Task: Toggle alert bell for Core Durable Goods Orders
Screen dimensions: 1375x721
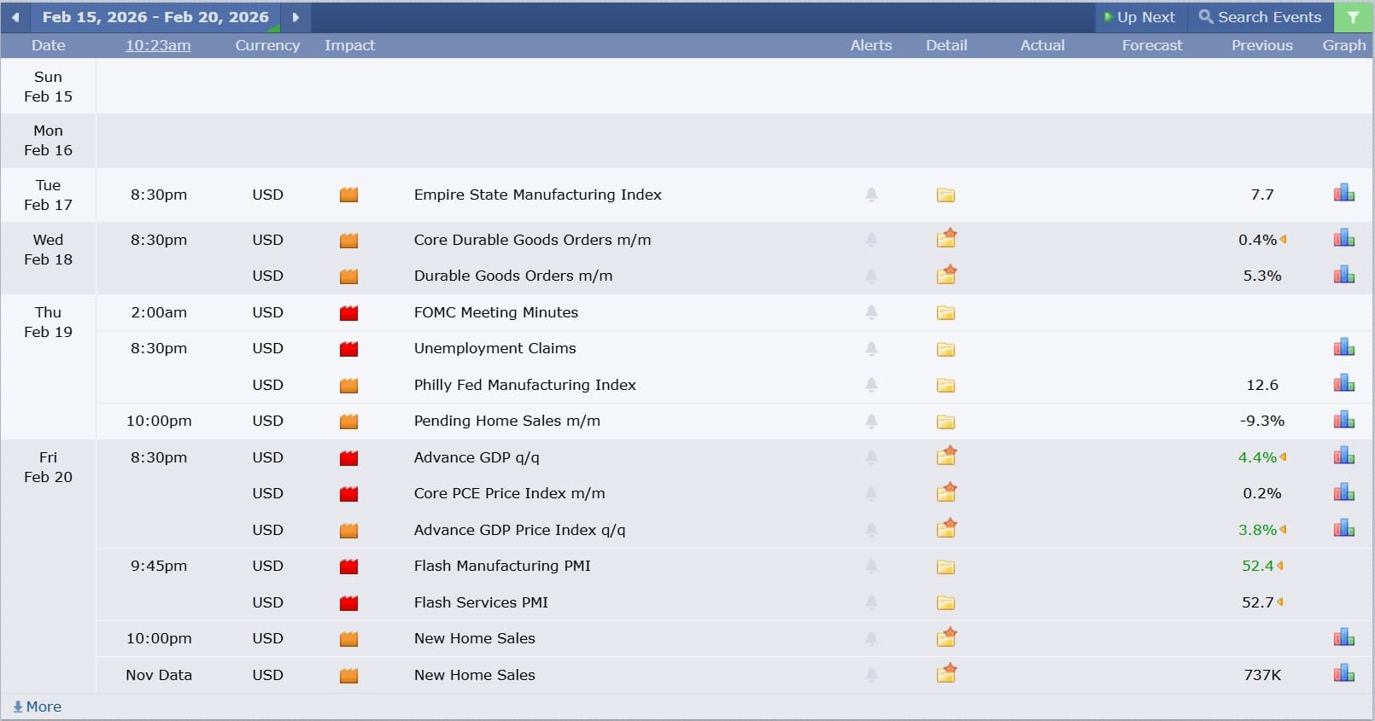Action: (x=871, y=240)
